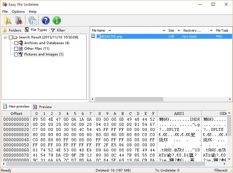
Task: Click the PNG file icon of $RXAG7DK.png
Action: coord(98,36)
